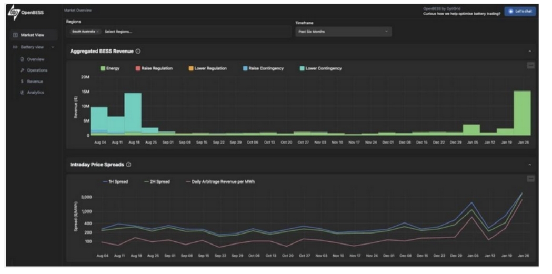Click the info icon beside Intraday Price Spreads
Image resolution: width=552 pixels, height=274 pixels.
(129, 165)
